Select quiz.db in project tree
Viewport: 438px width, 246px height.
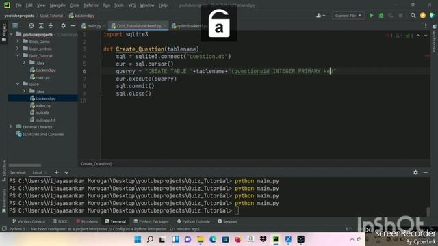pos(40,113)
